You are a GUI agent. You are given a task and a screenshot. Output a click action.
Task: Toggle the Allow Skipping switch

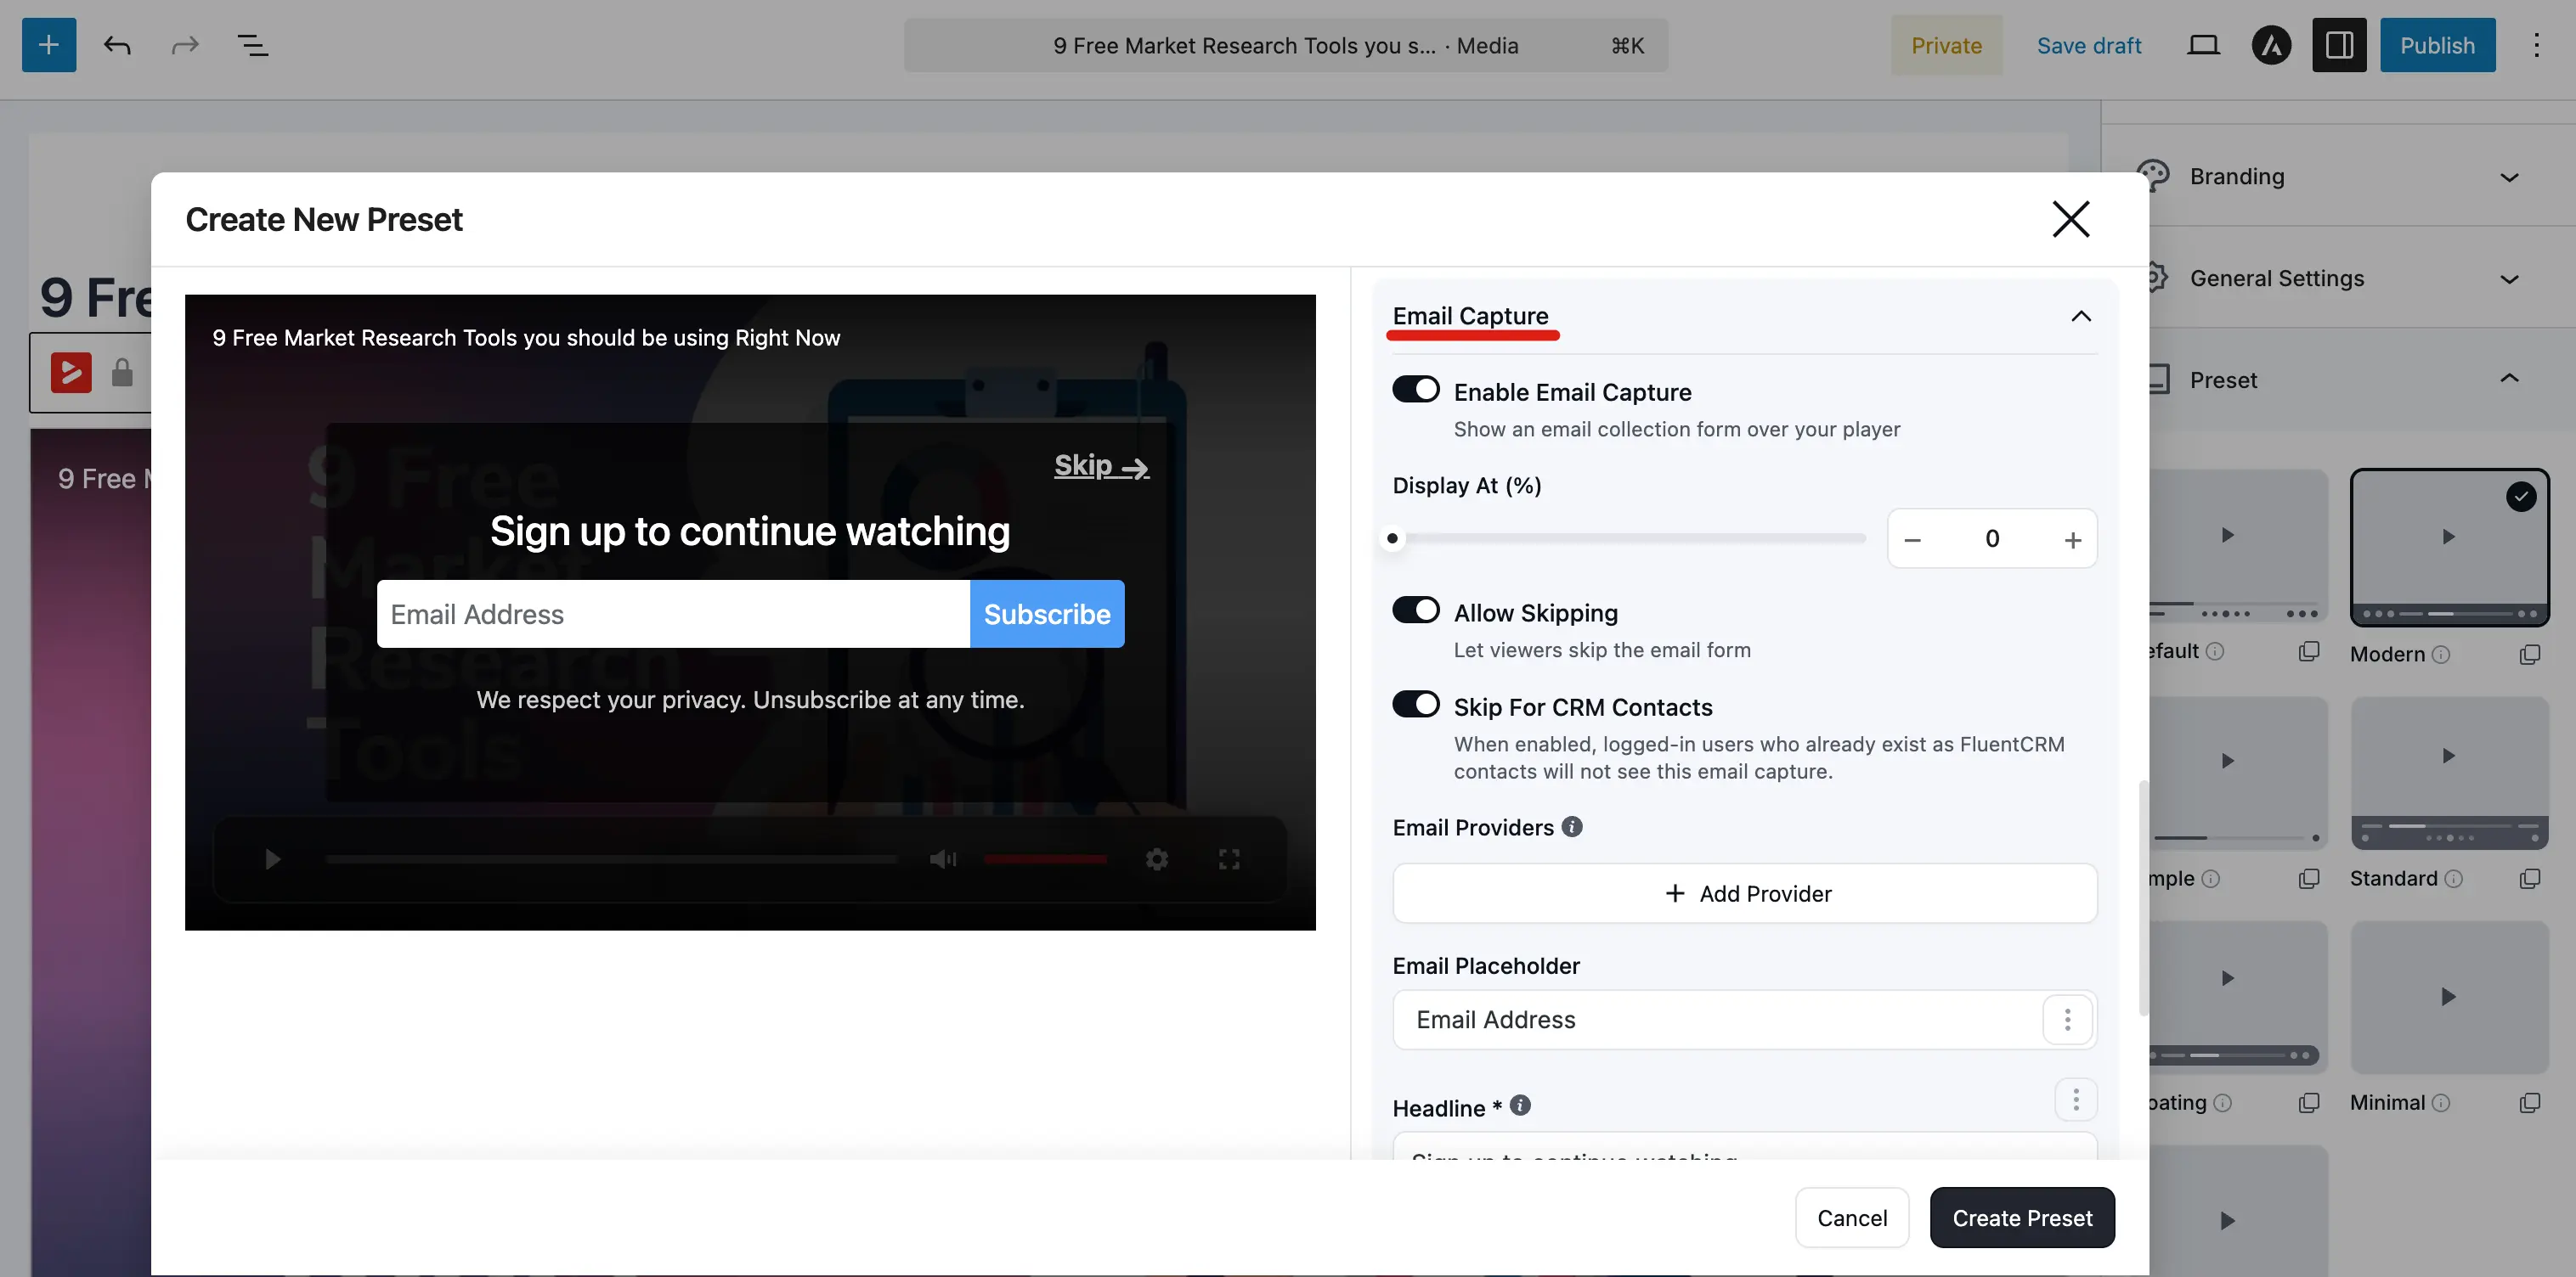[1416, 610]
